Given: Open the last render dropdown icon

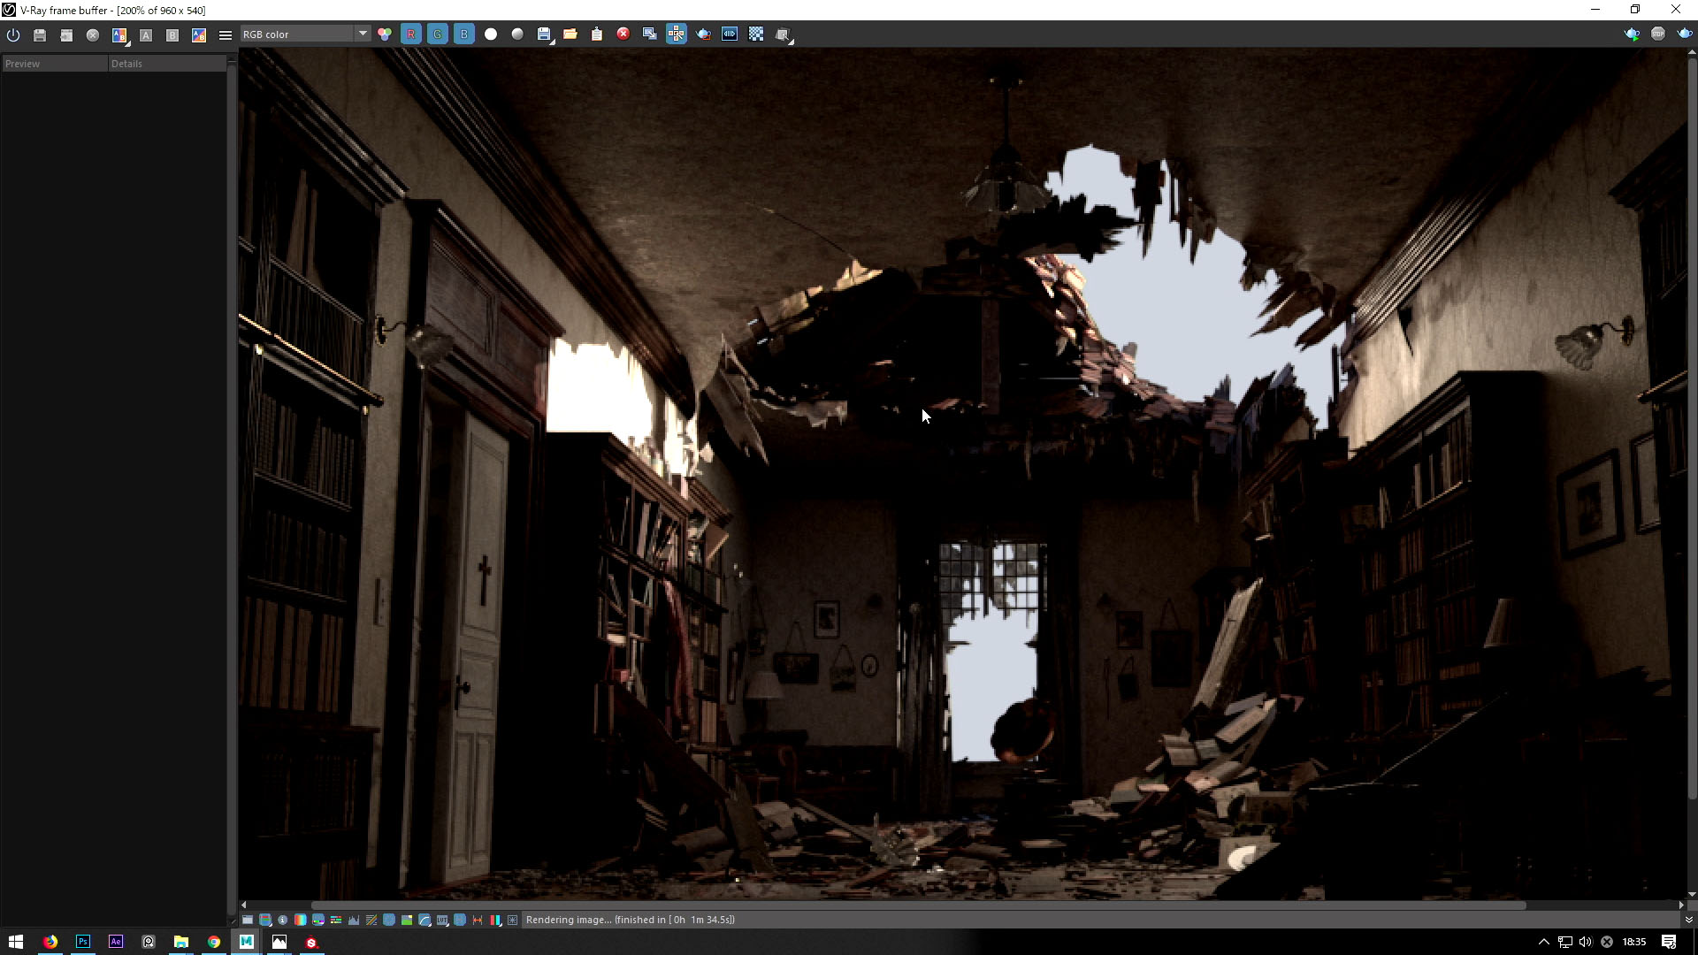Looking at the screenshot, I should 784,34.
